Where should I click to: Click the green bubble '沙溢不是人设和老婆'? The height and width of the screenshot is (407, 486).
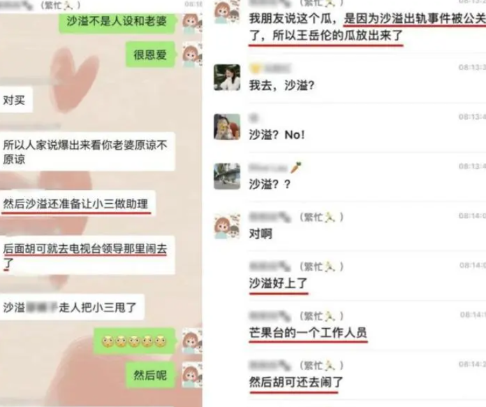pyautogui.click(x=117, y=22)
